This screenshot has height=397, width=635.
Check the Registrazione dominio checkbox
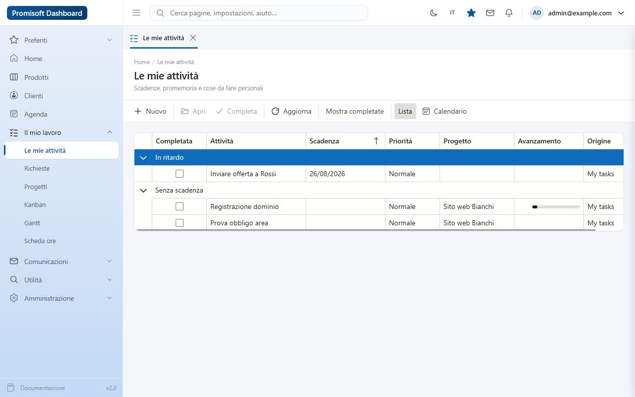click(x=180, y=206)
